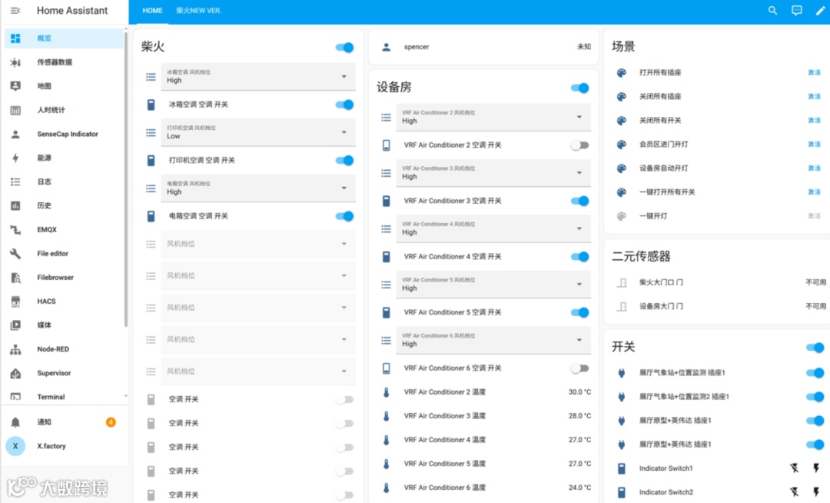Image resolution: width=830 pixels, height=503 pixels.
Task: Activate the 打开所有插座 scene
Action: (x=814, y=72)
